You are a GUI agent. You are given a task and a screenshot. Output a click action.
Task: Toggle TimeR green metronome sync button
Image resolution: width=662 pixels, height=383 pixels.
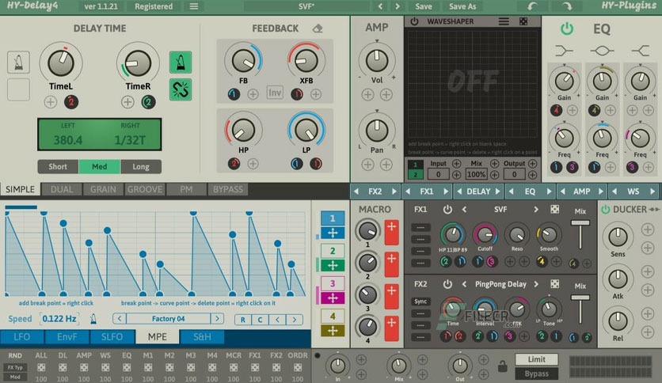click(181, 63)
